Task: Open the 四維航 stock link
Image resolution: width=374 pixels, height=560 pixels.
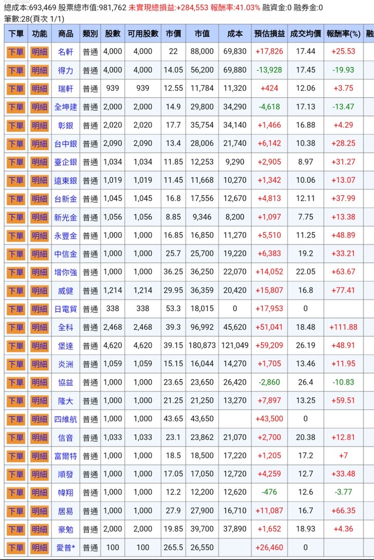Action: (65, 419)
